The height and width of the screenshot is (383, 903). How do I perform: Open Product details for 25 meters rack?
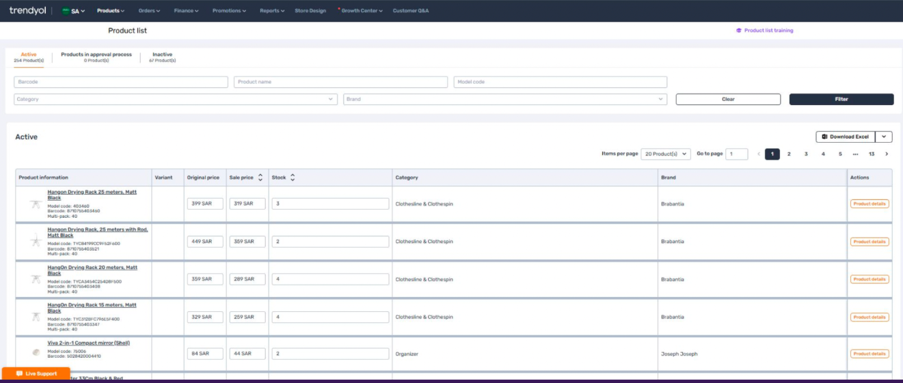point(870,203)
